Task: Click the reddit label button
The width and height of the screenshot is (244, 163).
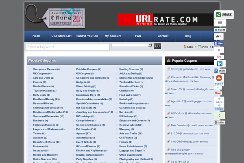Action: point(219,109)
